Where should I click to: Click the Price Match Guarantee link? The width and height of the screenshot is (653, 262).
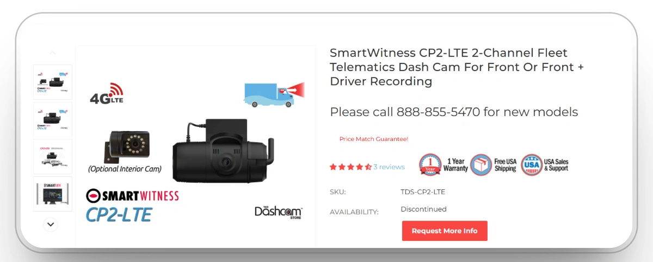(374, 139)
